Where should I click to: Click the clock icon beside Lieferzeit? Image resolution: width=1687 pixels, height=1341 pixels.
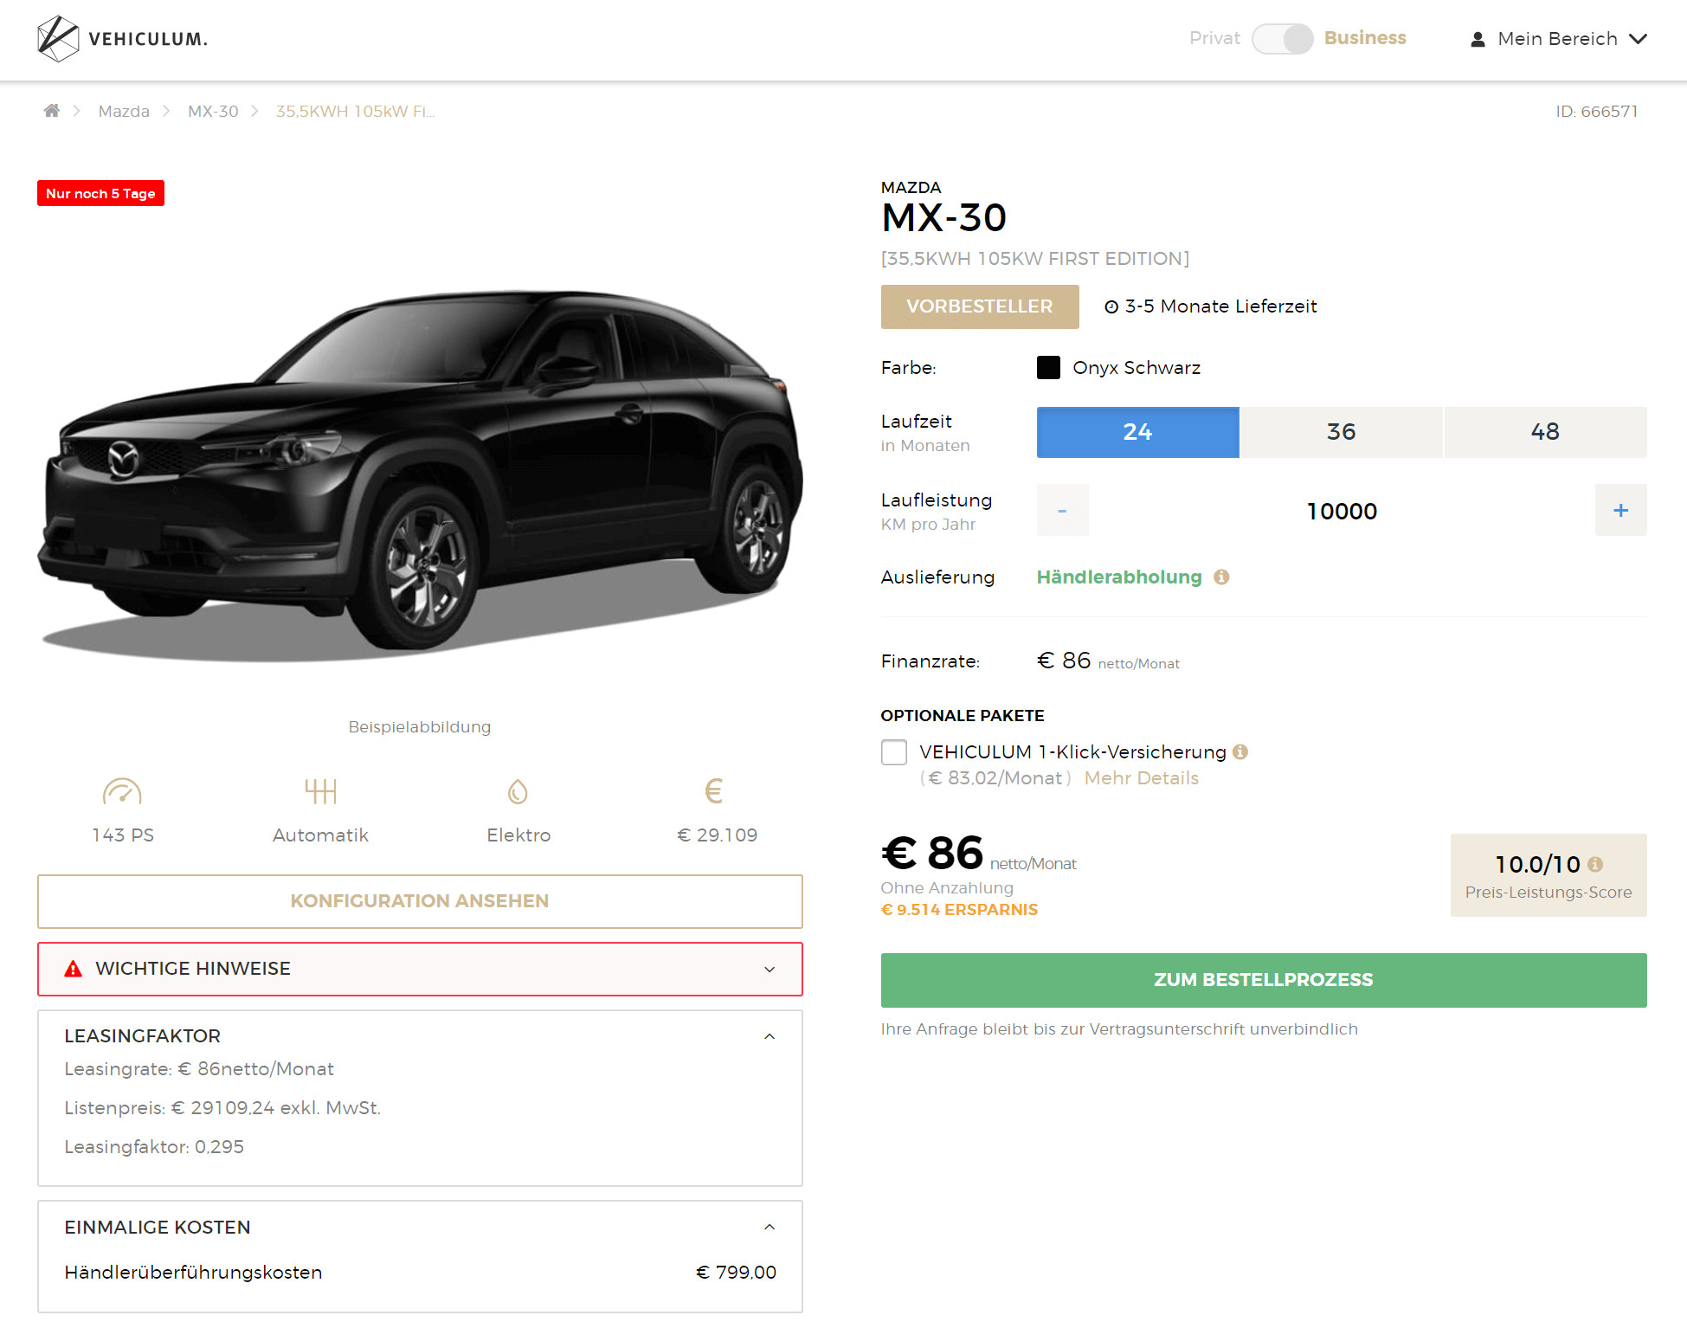[1111, 306]
